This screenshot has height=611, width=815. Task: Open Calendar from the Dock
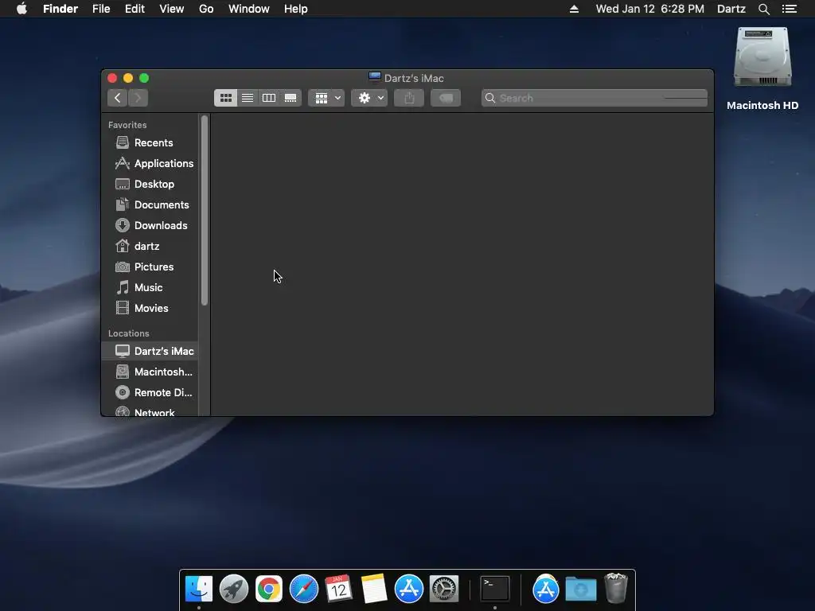[x=339, y=590]
